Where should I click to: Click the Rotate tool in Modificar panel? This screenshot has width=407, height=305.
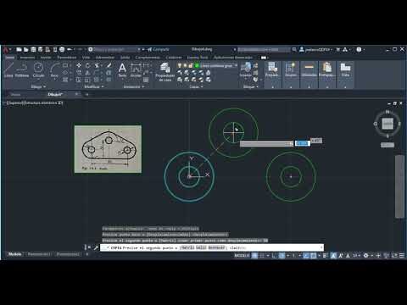tap(88, 65)
